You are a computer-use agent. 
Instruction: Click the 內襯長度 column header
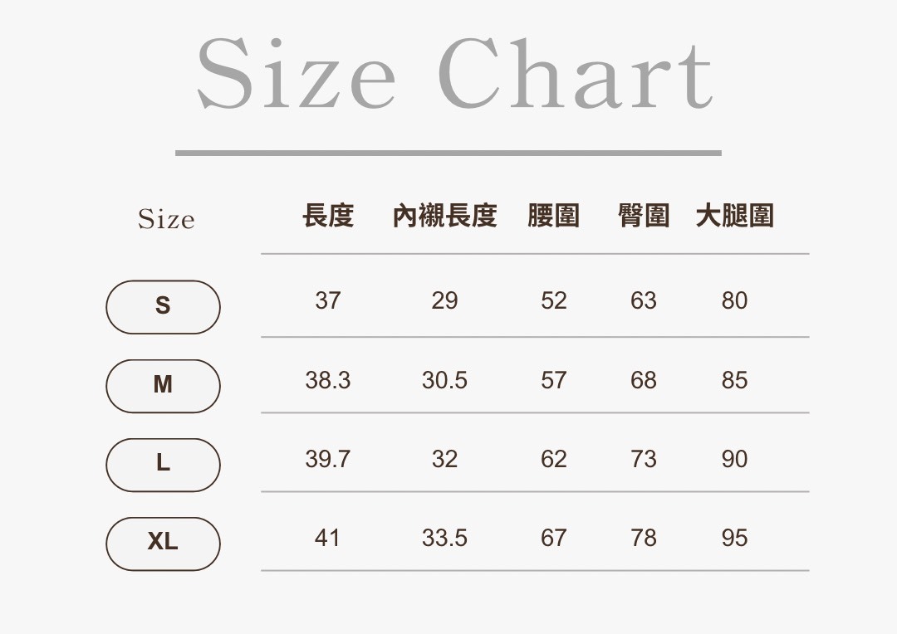point(444,216)
